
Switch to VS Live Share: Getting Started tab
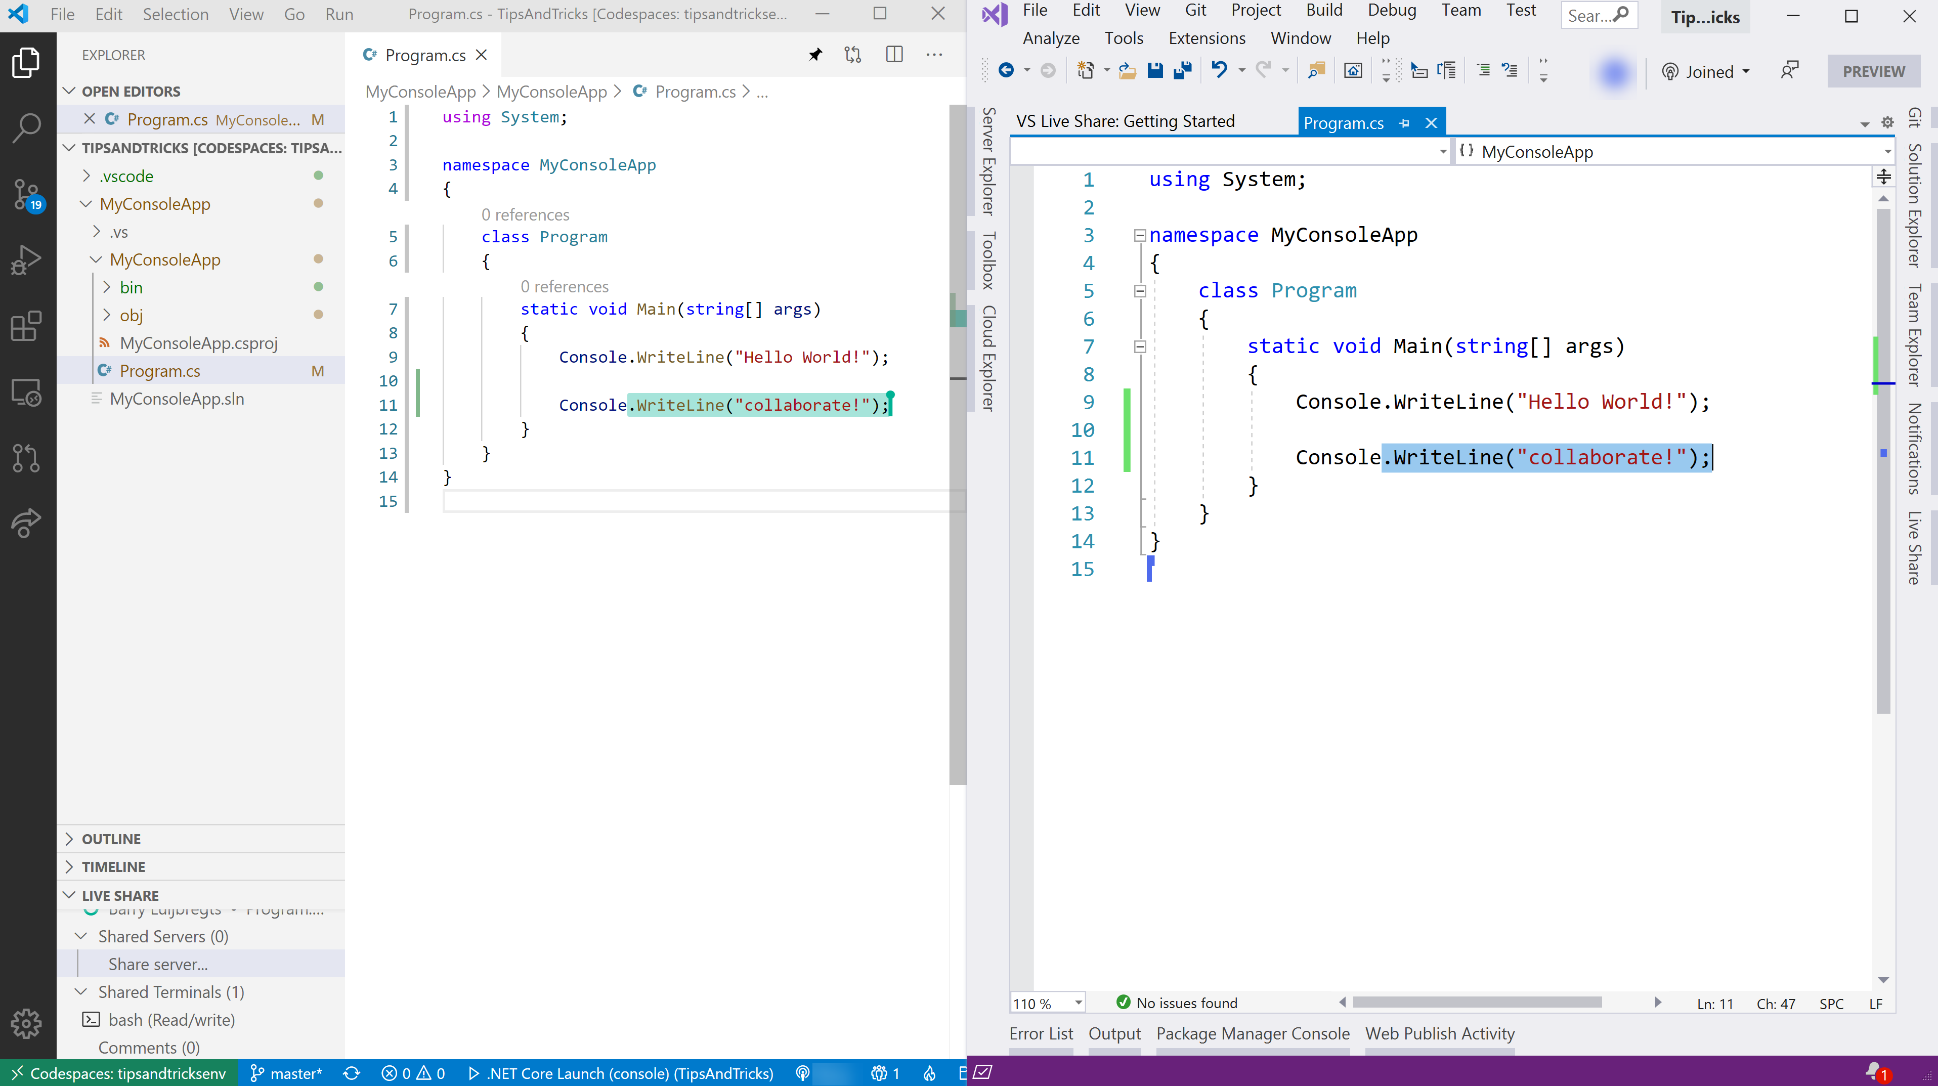tap(1126, 122)
